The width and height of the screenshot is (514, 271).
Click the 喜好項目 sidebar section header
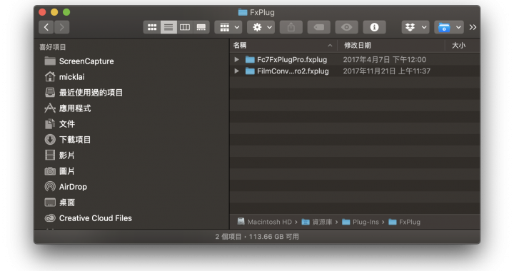53,47
